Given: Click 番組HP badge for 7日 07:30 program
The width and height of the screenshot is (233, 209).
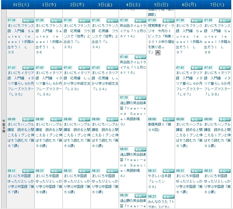Looking at the screenshot, I should (x=225, y=20).
